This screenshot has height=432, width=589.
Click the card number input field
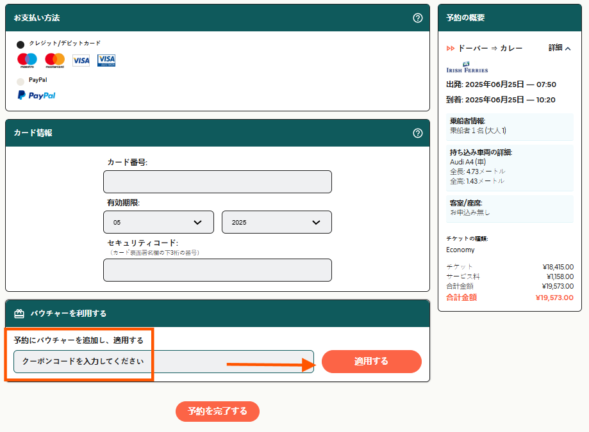tap(217, 182)
